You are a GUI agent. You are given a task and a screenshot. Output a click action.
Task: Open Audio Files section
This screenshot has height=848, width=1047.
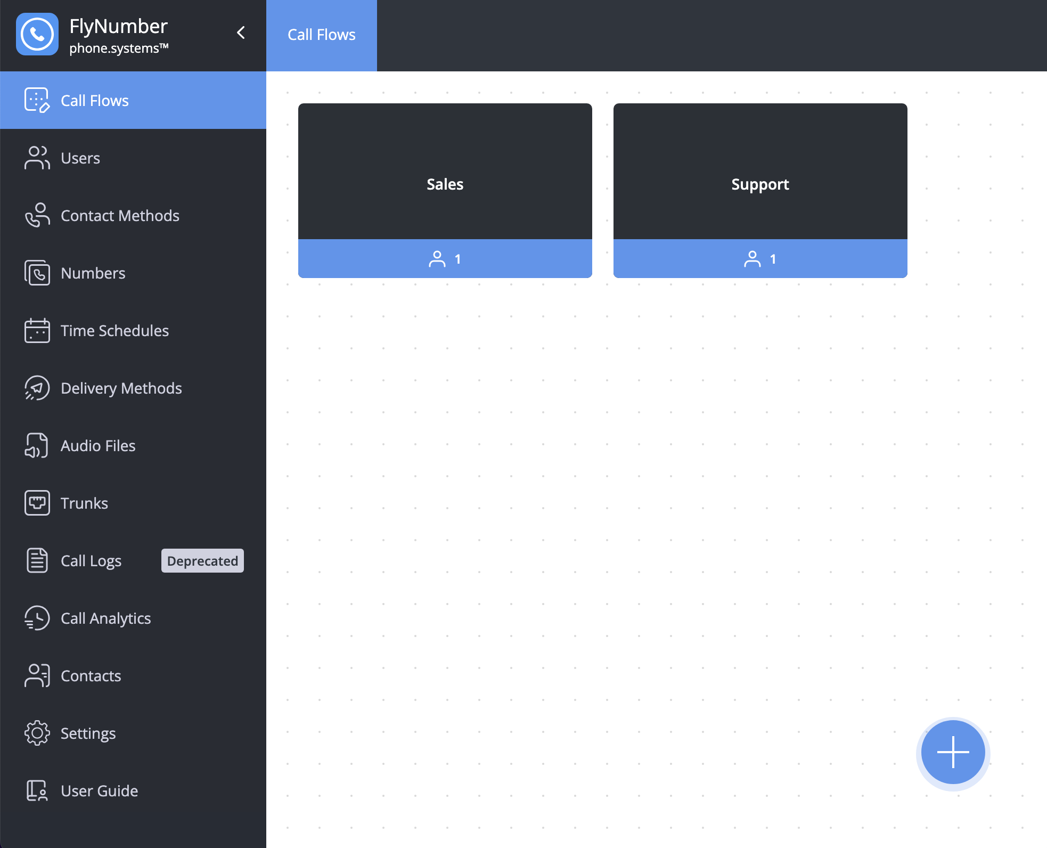[133, 445]
